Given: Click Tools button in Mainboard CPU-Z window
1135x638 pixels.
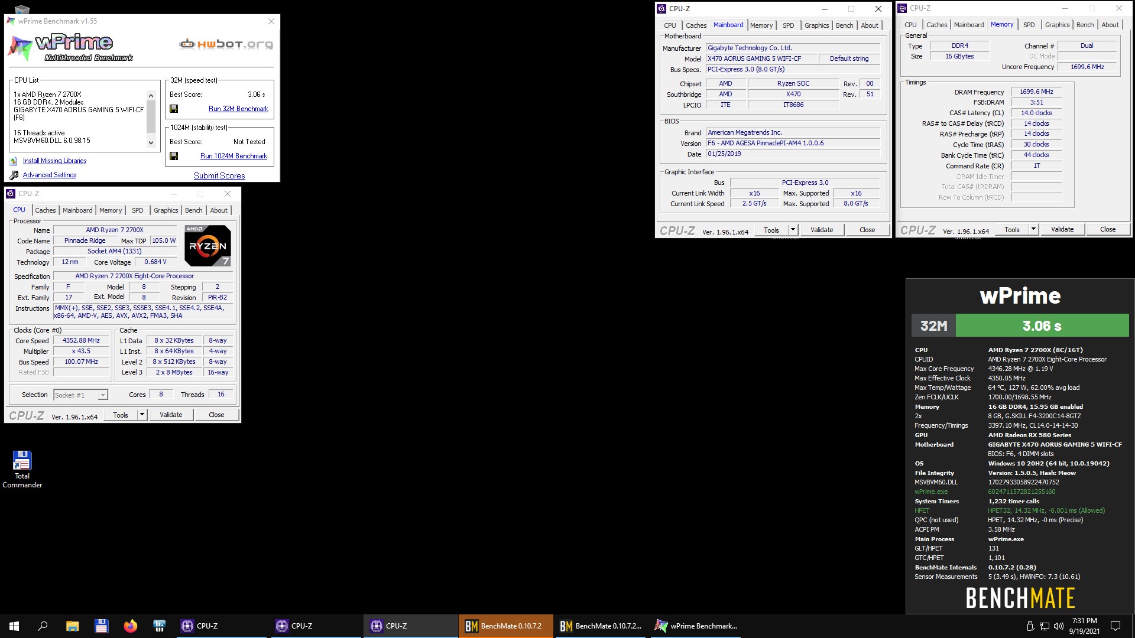Looking at the screenshot, I should 771,230.
